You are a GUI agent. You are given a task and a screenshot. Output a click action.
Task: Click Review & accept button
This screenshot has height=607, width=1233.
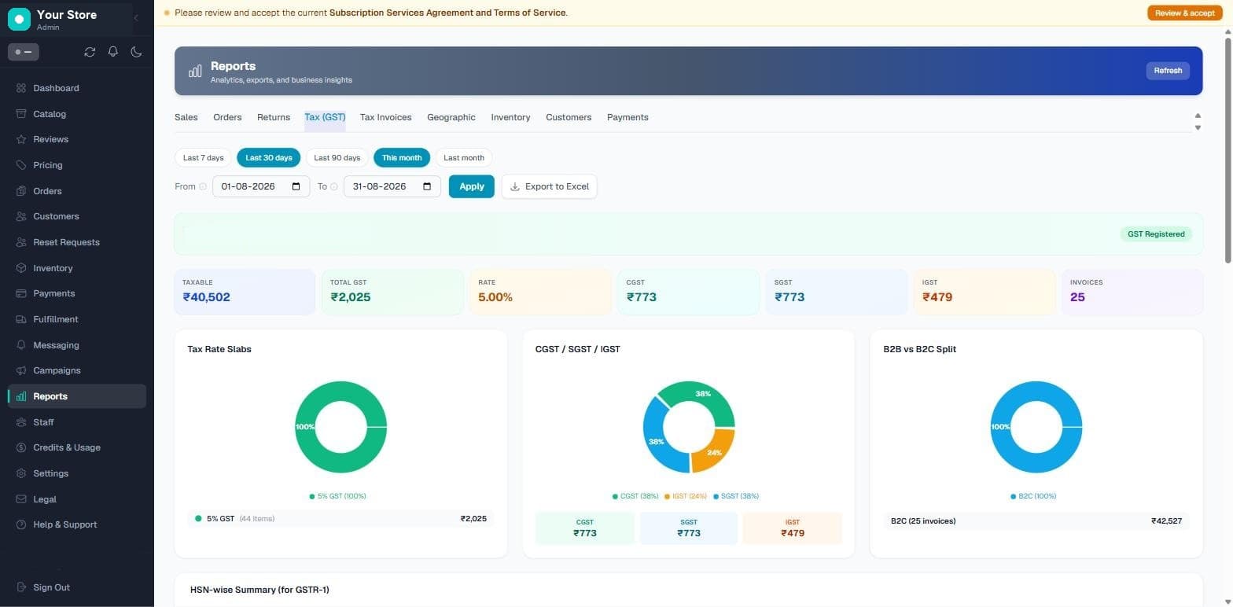click(1185, 13)
